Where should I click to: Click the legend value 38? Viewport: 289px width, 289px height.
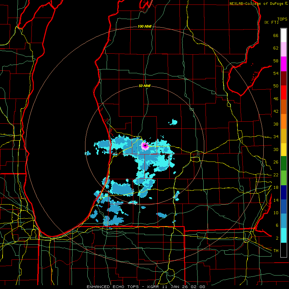(276, 124)
